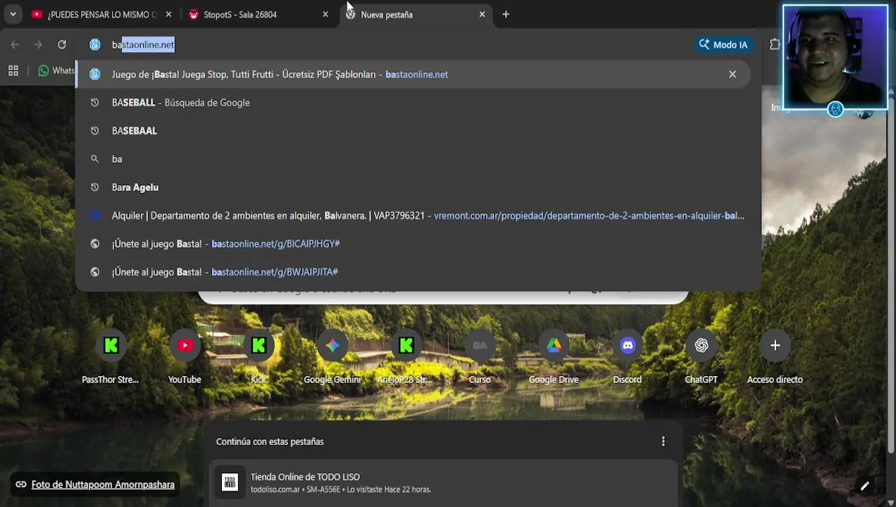Open the tab search dropdown arrow
Image resolution: width=896 pixels, height=507 pixels.
[x=13, y=14]
